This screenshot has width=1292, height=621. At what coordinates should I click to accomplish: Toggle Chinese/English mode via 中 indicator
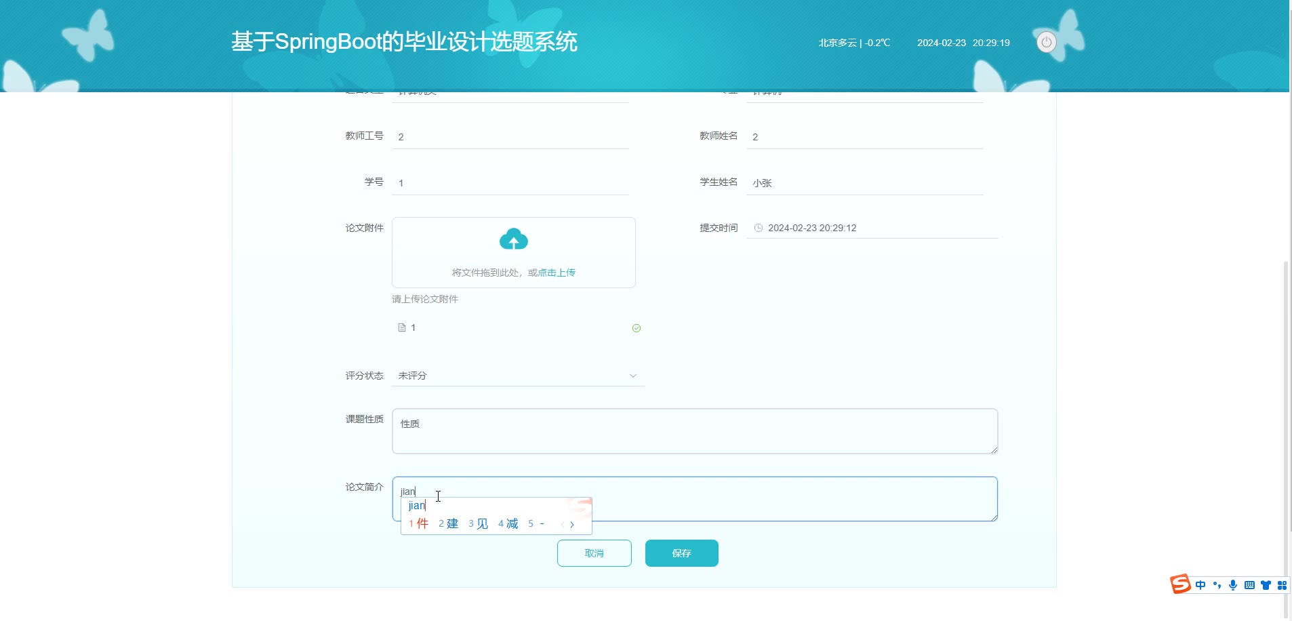tap(1200, 585)
